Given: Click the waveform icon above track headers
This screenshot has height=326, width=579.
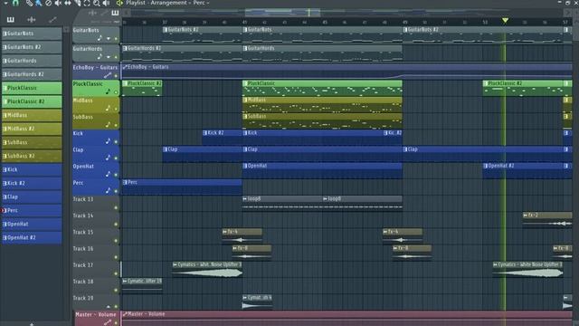Looking at the screenshot, I should pos(92,13).
